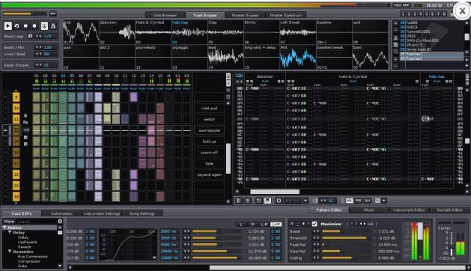Select preset slot 8 in the top-right number row
Image resolution: width=471 pixels, height=271 pixels.
[444, 13]
